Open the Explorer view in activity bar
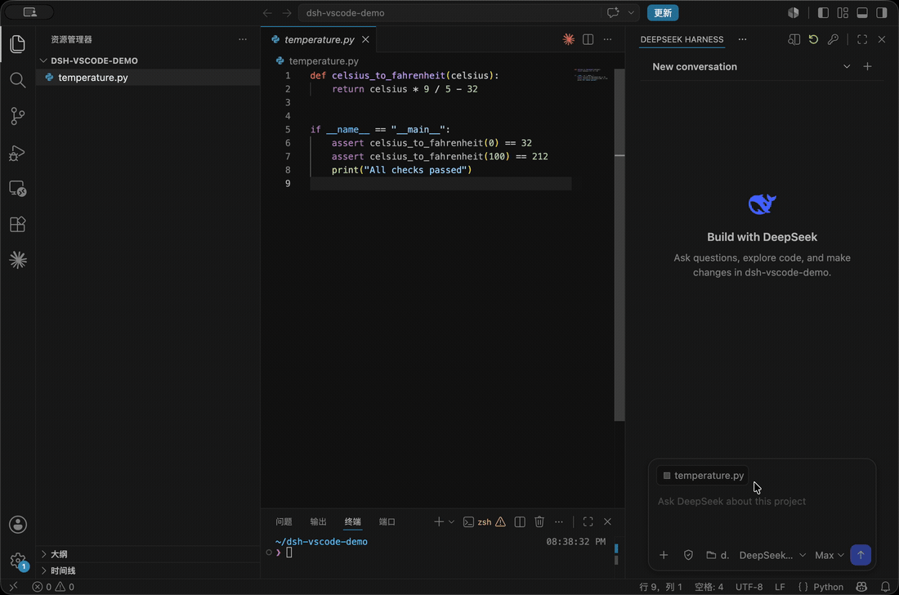The image size is (899, 595). (x=18, y=44)
